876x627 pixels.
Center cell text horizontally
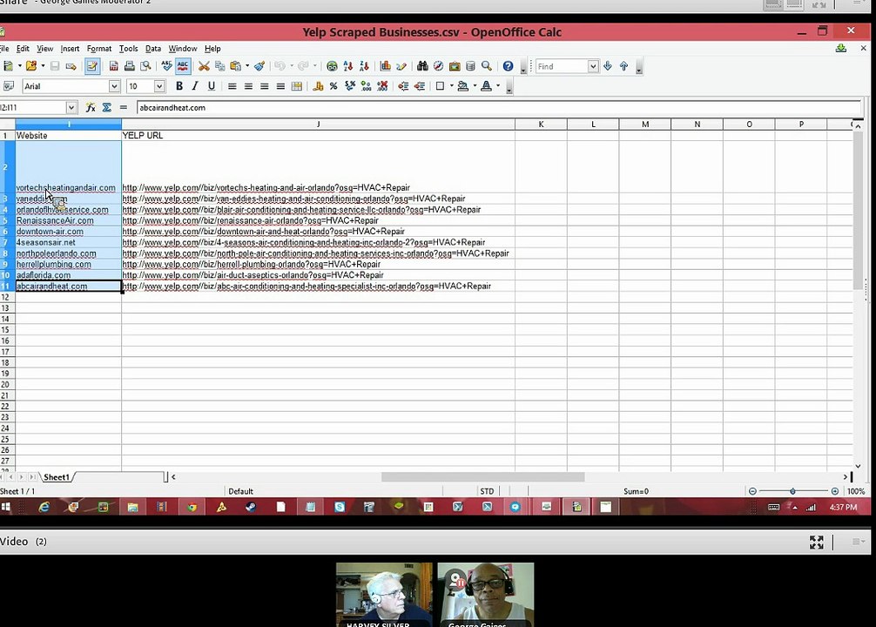coord(248,86)
